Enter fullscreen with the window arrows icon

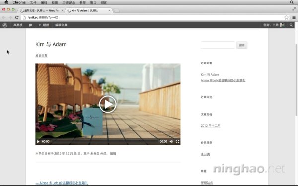294,9
